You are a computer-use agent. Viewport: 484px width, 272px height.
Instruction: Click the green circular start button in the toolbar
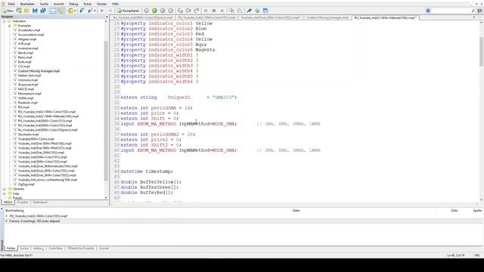point(154,11)
